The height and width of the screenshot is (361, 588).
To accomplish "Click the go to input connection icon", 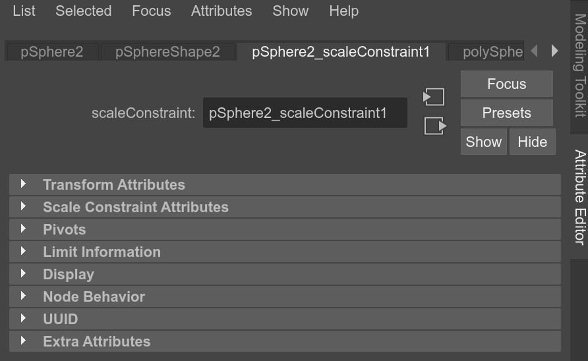I will point(434,97).
